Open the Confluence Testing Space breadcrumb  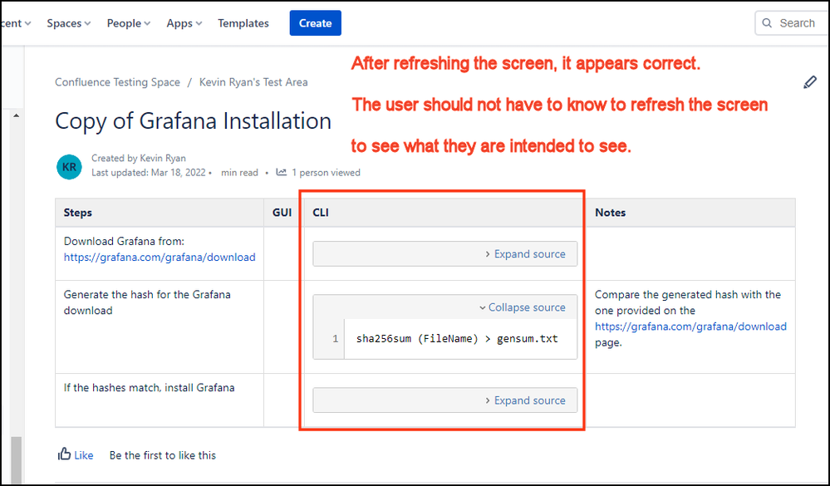point(117,82)
